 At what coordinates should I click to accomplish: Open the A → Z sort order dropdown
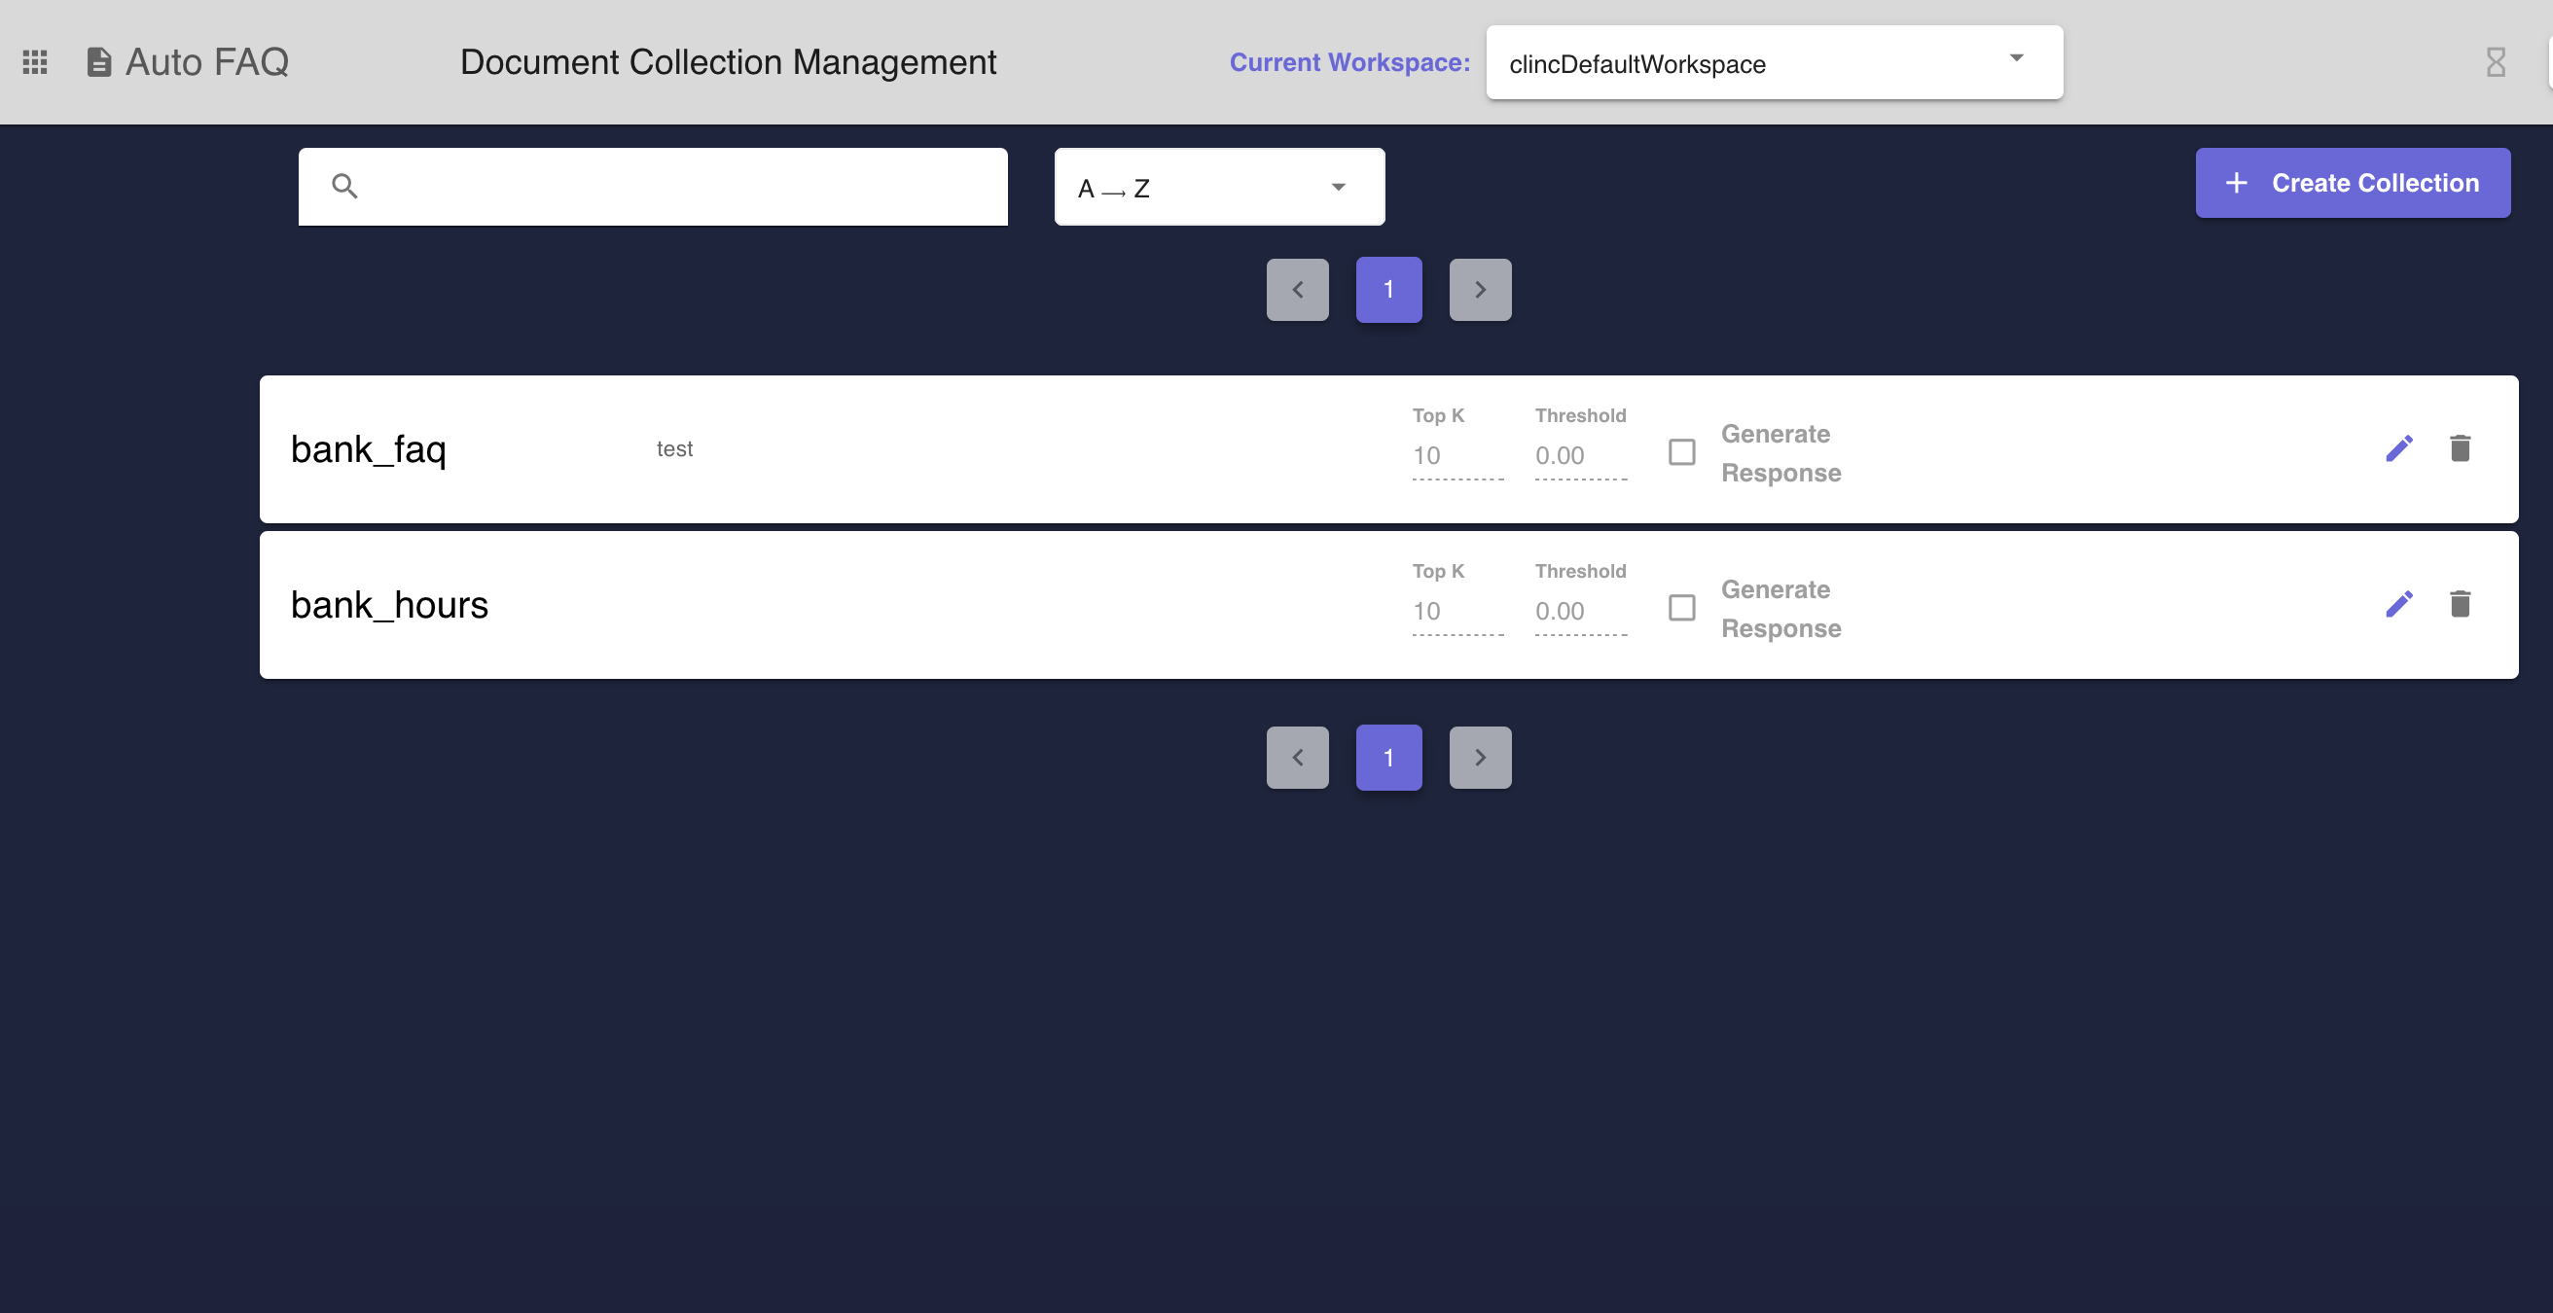pyautogui.click(x=1219, y=188)
